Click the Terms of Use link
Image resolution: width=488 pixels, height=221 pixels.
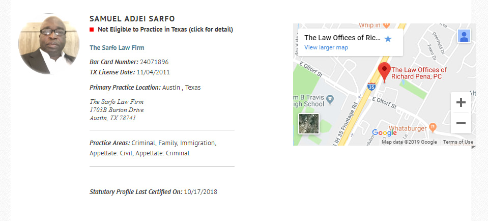pos(458,142)
